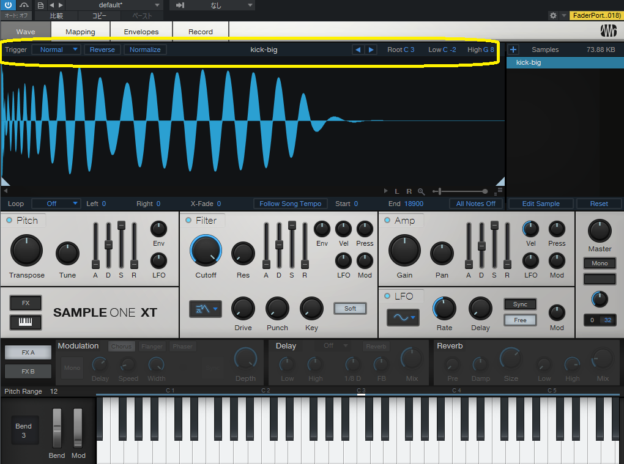
Task: Enable LFO Sync mode
Action: pos(520,304)
